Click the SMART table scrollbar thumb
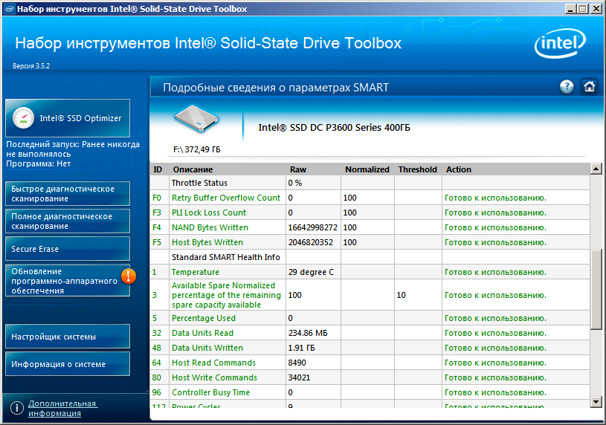 596,289
